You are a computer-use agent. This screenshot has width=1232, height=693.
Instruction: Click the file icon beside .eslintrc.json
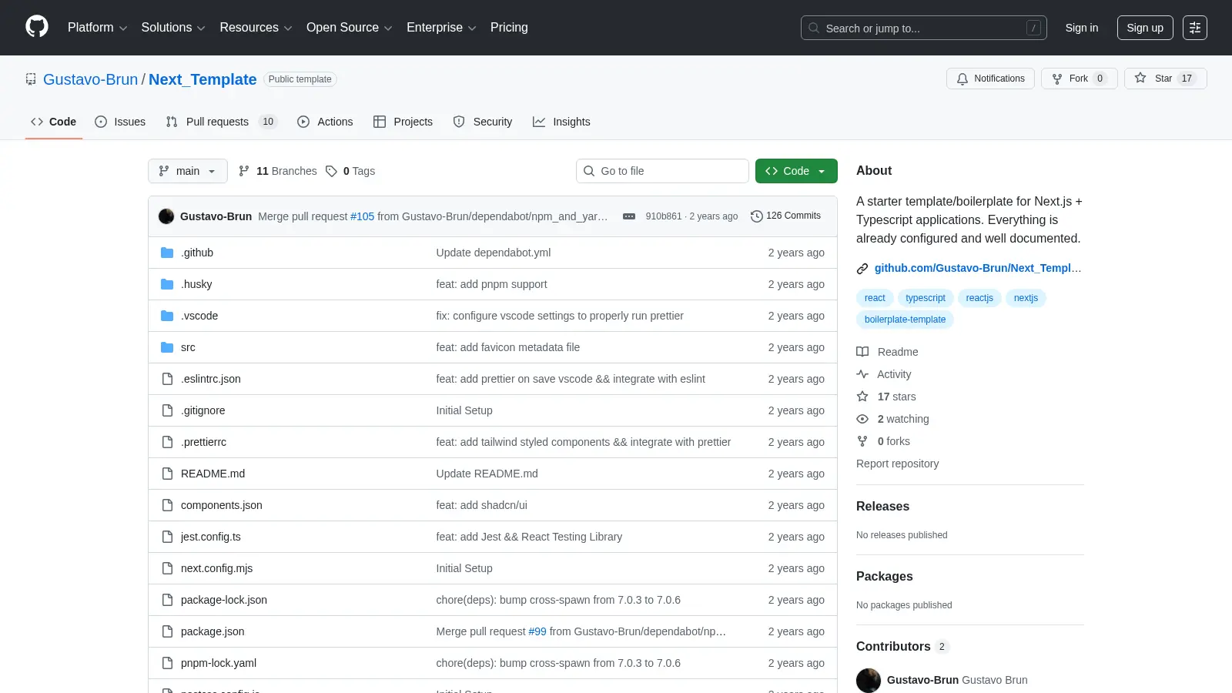(x=167, y=379)
